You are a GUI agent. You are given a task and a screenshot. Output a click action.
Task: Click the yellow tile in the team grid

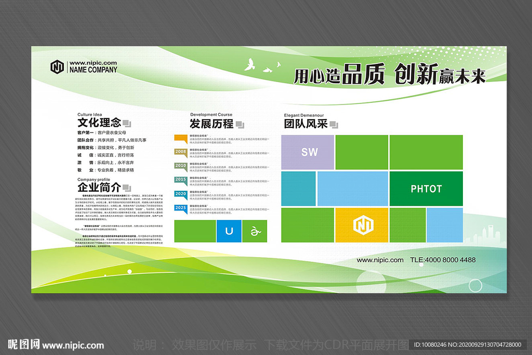[362, 225]
